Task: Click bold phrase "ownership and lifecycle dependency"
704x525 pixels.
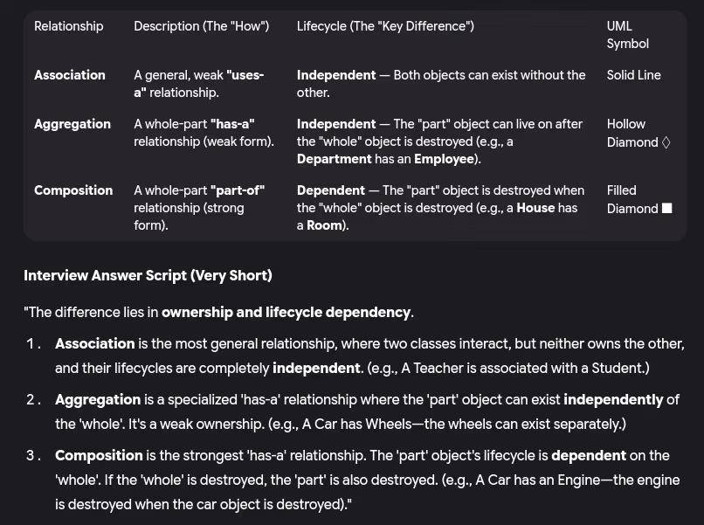Action: [286, 312]
